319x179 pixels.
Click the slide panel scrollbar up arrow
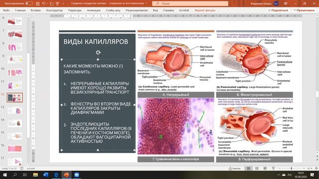[28, 15]
